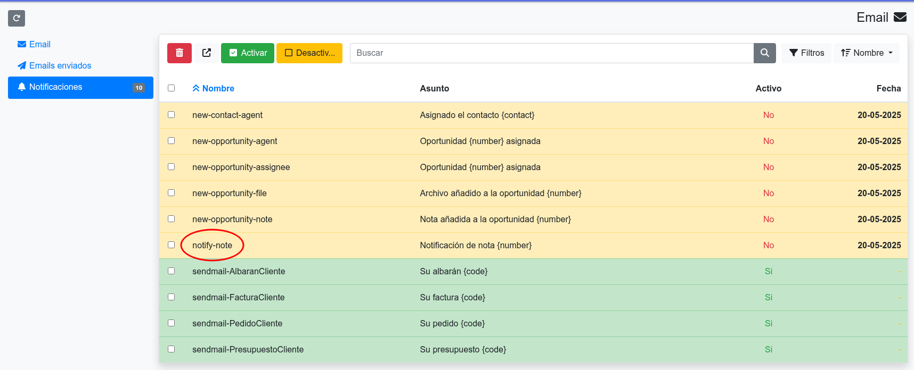This screenshot has width=914, height=370.
Task: Go to Emails enviados in sidebar
Action: point(60,66)
